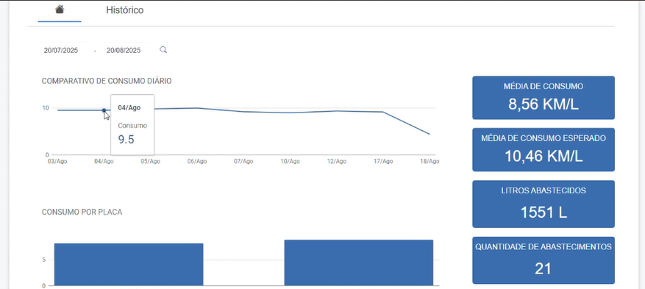Viewport: 645px width, 289px height.
Task: Click the 04/Ago data point on chart
Action: [104, 110]
